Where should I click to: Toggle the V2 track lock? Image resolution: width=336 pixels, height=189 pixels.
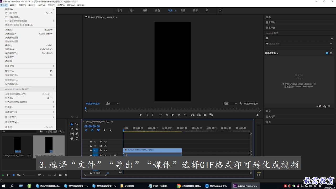tap(91, 146)
